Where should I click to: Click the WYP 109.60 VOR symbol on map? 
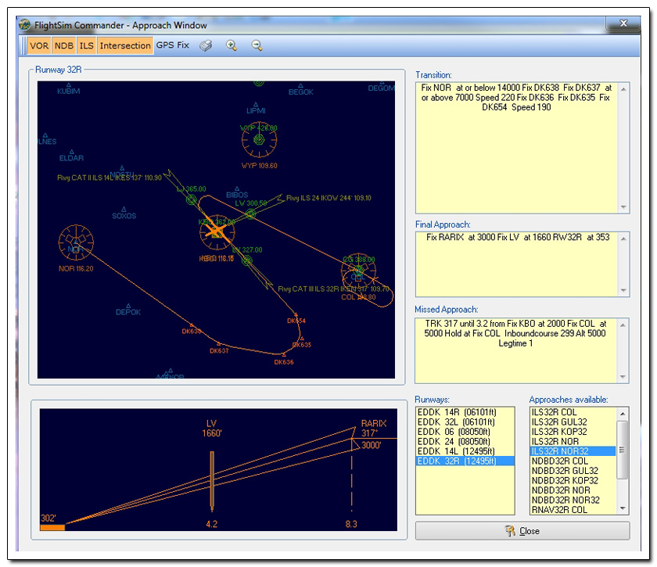click(x=259, y=139)
